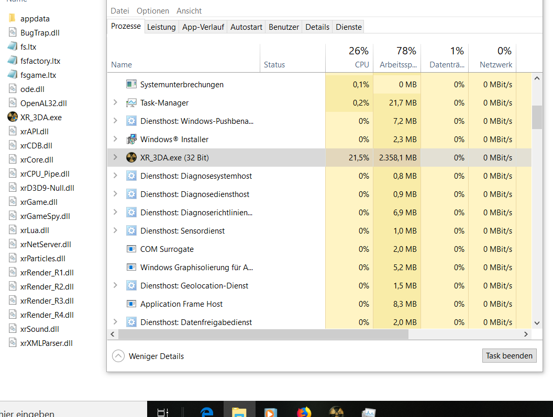Open File Explorer from the taskbar
Viewport: 553px width, 417px height.
(x=239, y=412)
